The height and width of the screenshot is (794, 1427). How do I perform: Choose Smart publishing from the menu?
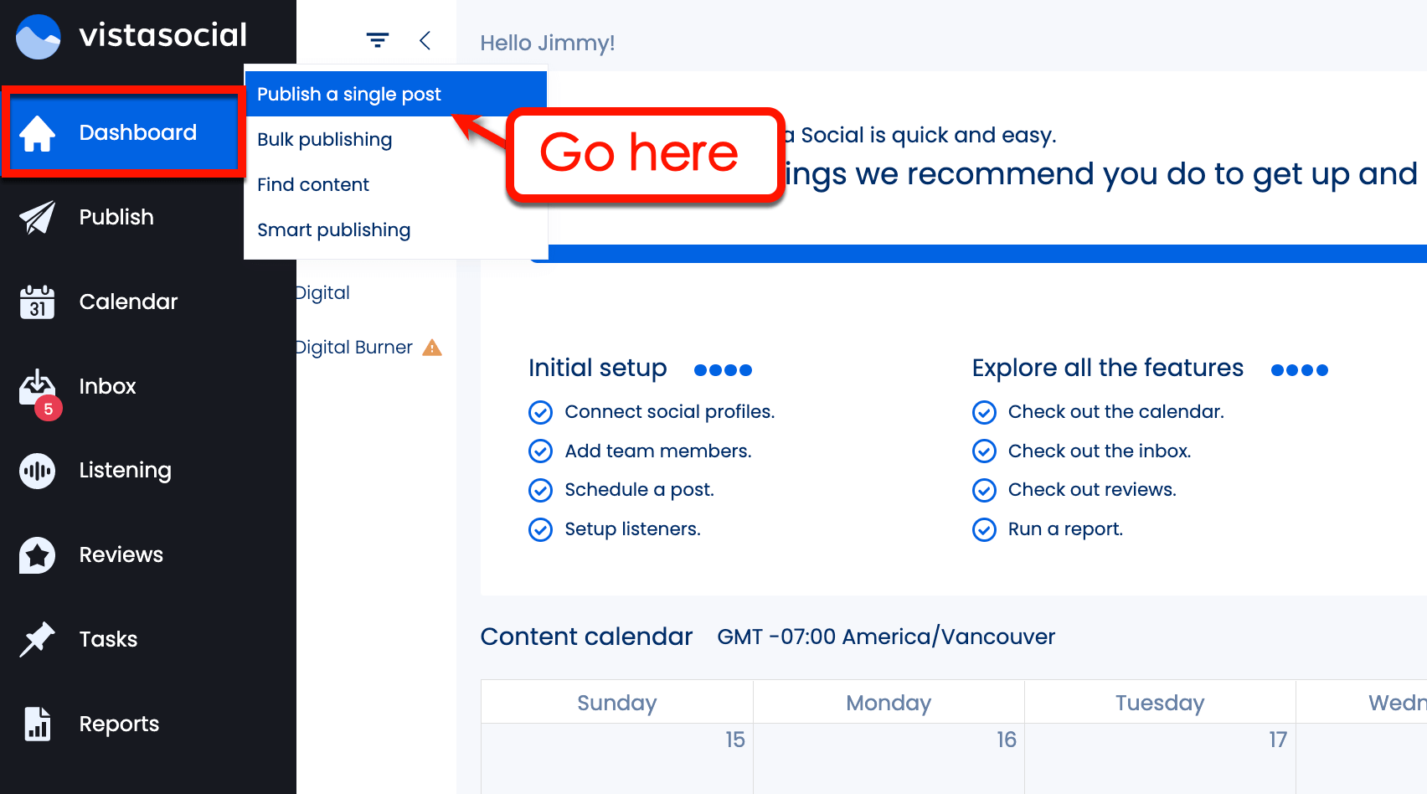333,229
